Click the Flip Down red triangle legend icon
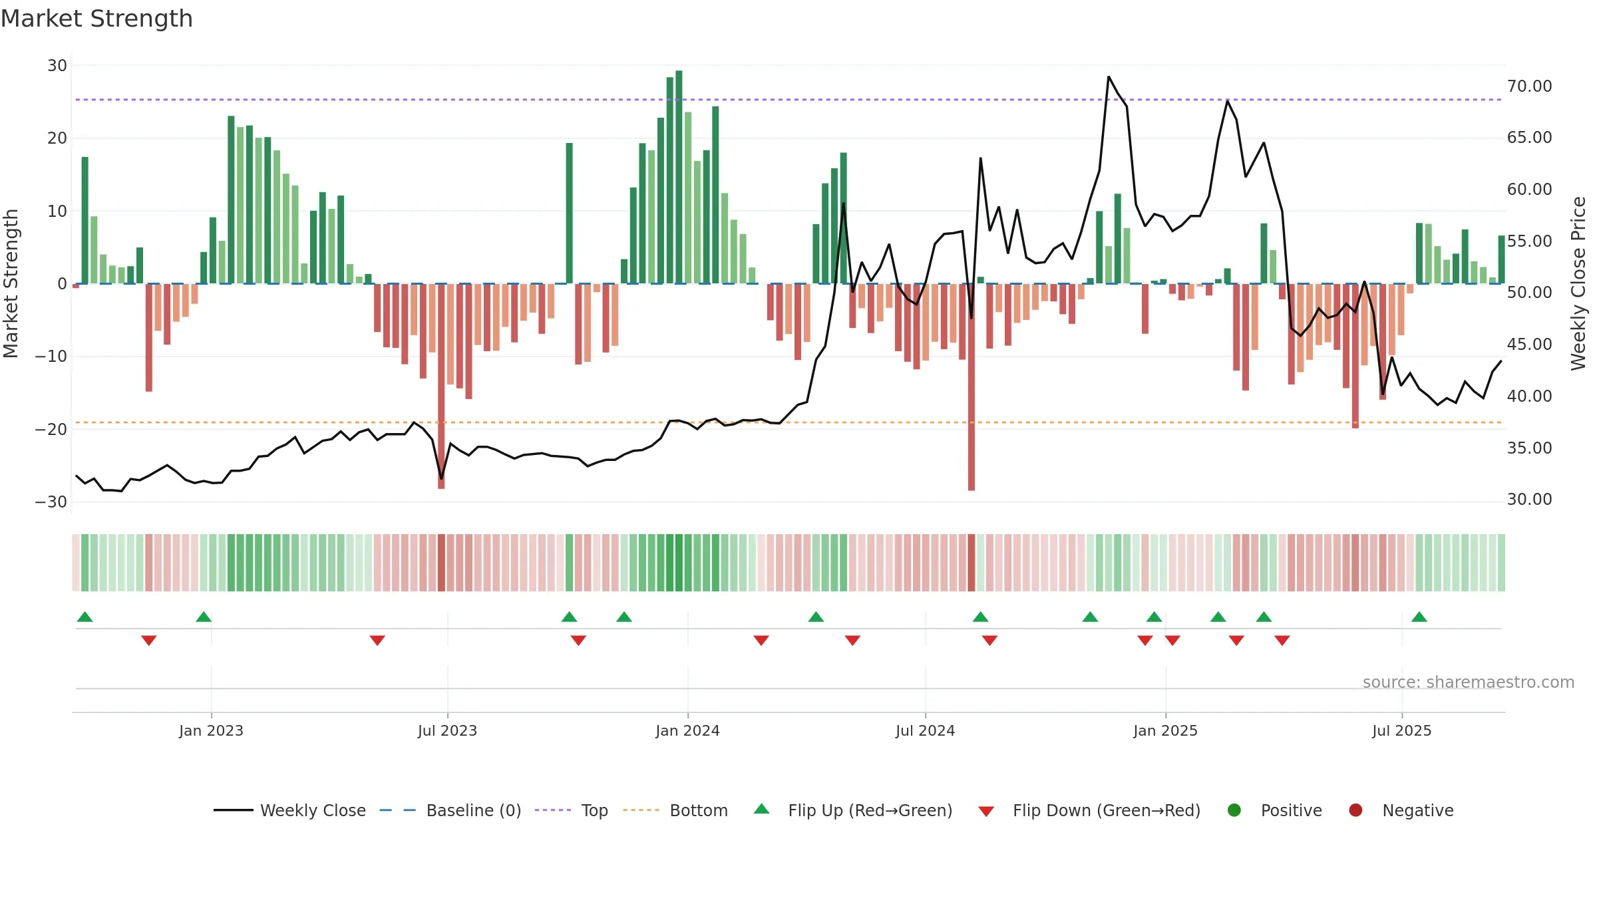The width and height of the screenshot is (1597, 898). tap(986, 812)
